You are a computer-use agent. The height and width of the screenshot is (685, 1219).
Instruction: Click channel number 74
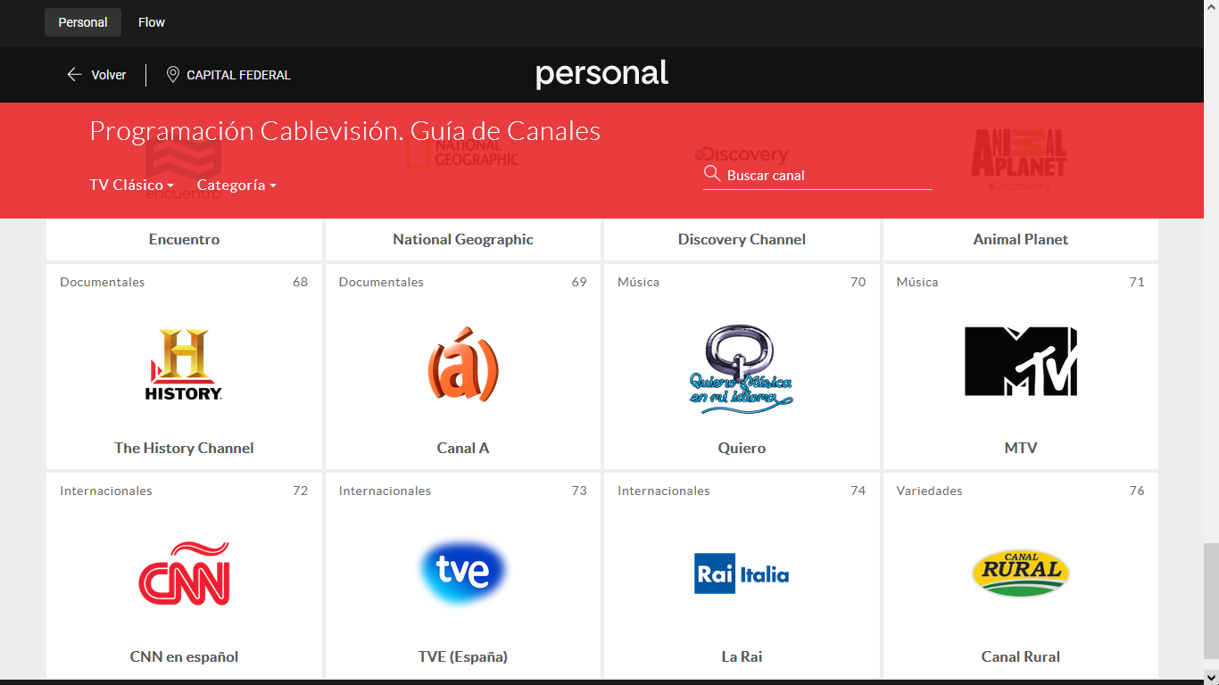click(858, 491)
